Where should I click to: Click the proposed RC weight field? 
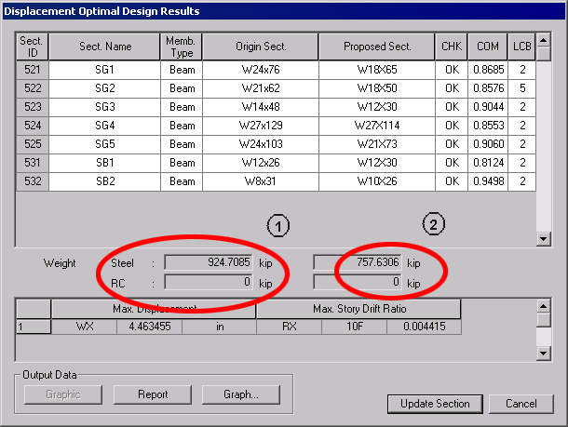pos(358,282)
